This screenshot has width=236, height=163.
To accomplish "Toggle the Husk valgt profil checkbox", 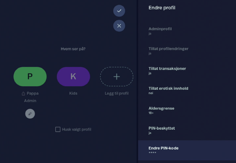I will pos(58,129).
